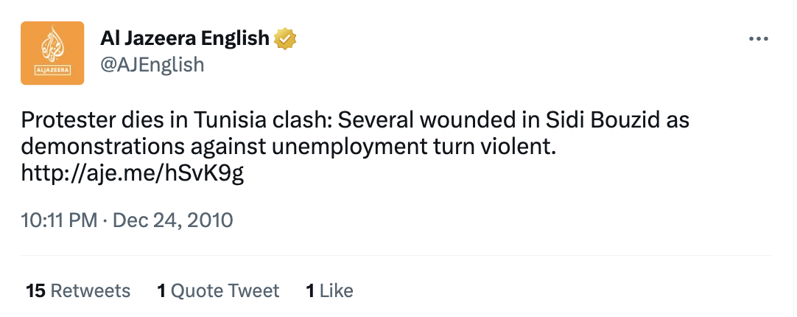Open the three-dot more options menu
797x317 pixels.
click(x=758, y=39)
